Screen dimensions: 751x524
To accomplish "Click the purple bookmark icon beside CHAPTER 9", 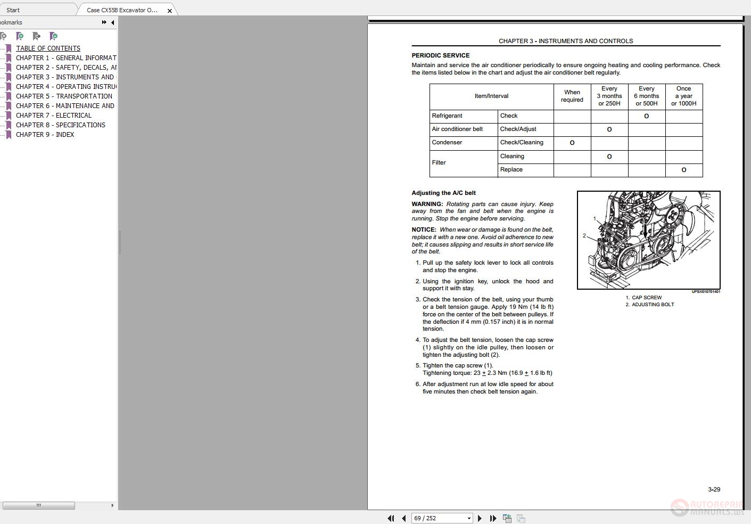I will coord(9,135).
